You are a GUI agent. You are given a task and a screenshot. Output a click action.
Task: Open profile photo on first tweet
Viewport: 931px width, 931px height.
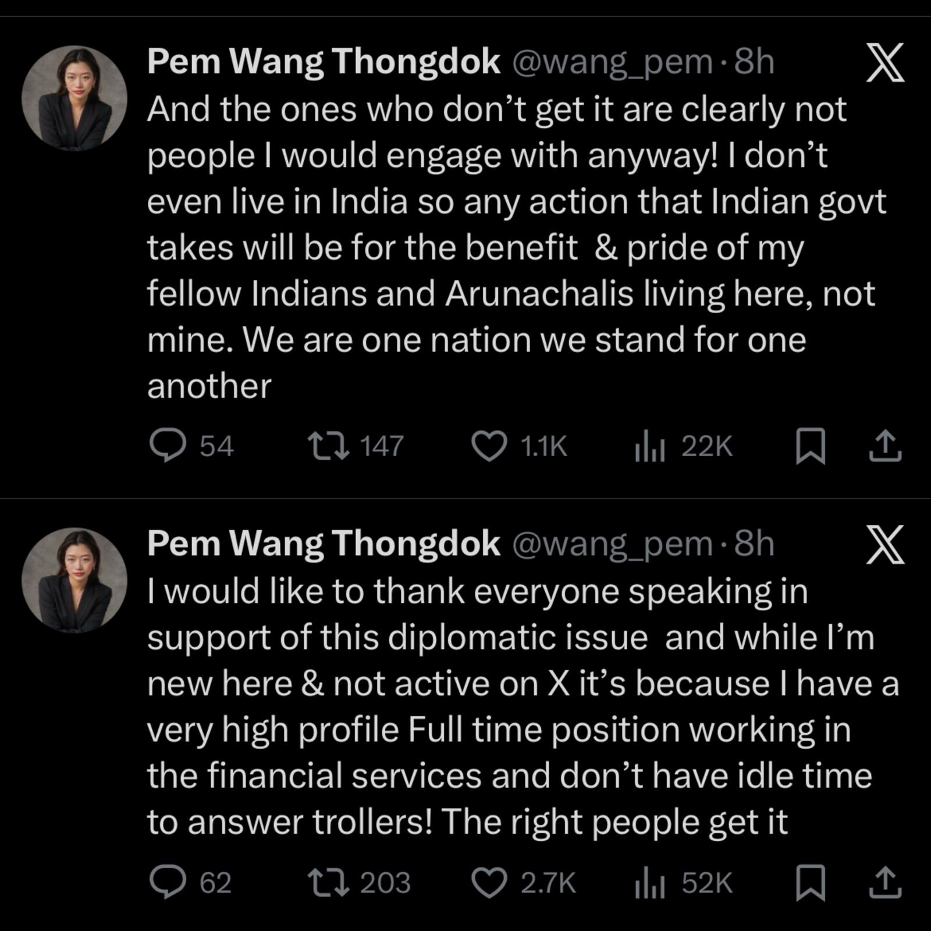pos(74,98)
